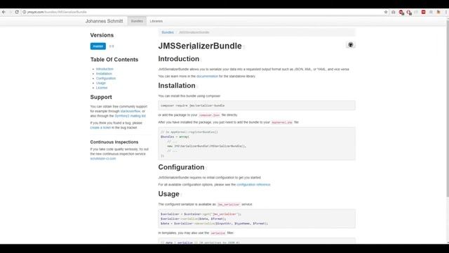Jump to Introduction in table of contents
The height and width of the screenshot is (253, 449).
click(105, 69)
